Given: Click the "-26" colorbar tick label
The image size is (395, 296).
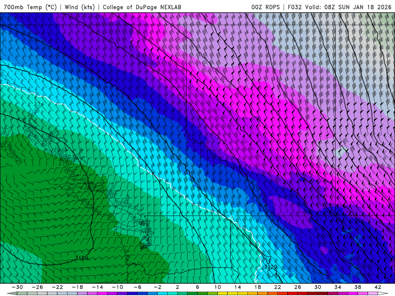Looking at the screenshot, I should [x=38, y=287].
